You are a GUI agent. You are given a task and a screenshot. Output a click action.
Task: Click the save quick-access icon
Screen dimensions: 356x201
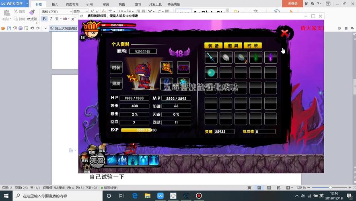tap(9, 29)
